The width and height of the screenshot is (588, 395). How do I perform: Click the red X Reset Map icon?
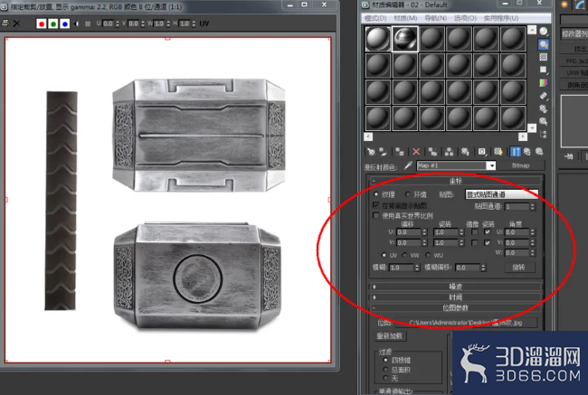tap(416, 152)
